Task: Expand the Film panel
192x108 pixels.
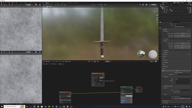Action: pos(164,64)
